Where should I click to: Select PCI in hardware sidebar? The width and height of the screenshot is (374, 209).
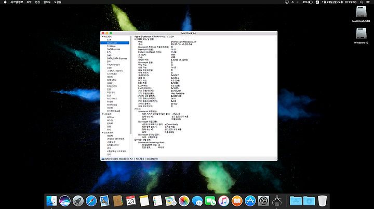pos(109,52)
